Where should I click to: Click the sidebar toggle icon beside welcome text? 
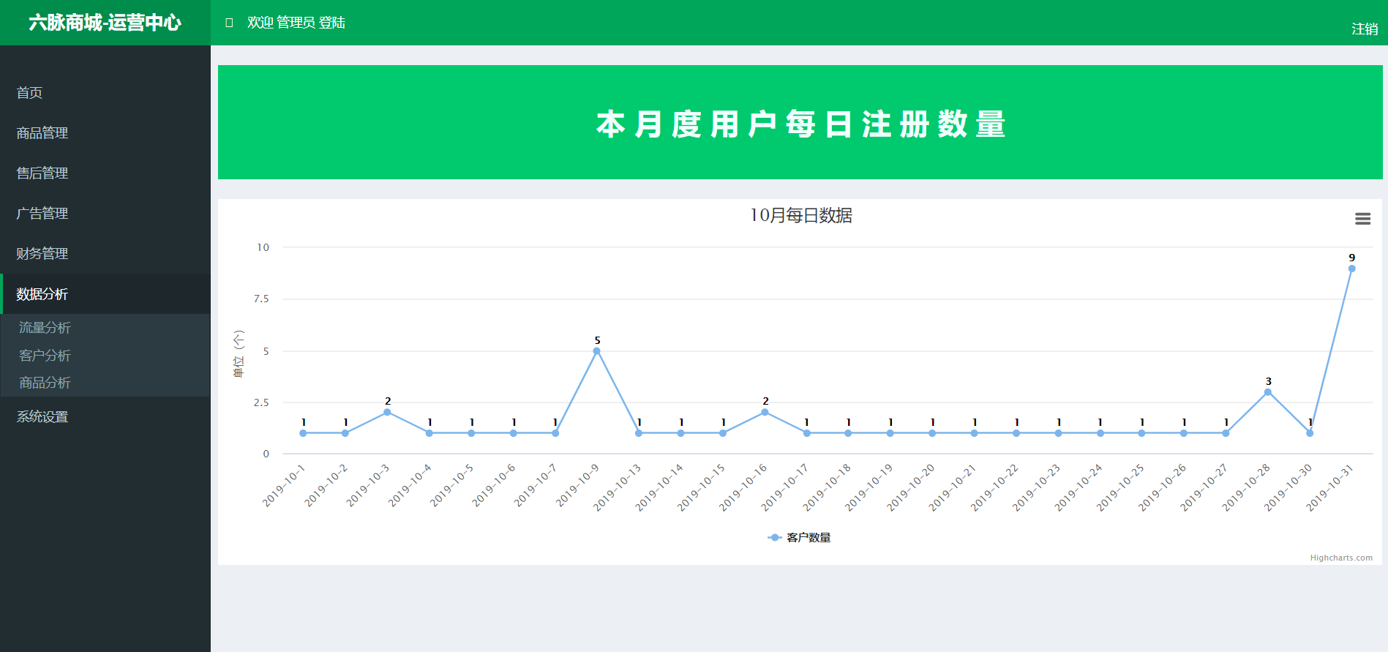[x=229, y=23]
